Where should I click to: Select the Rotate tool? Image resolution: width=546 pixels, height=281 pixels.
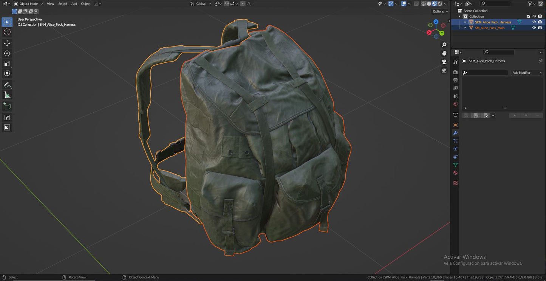point(7,53)
